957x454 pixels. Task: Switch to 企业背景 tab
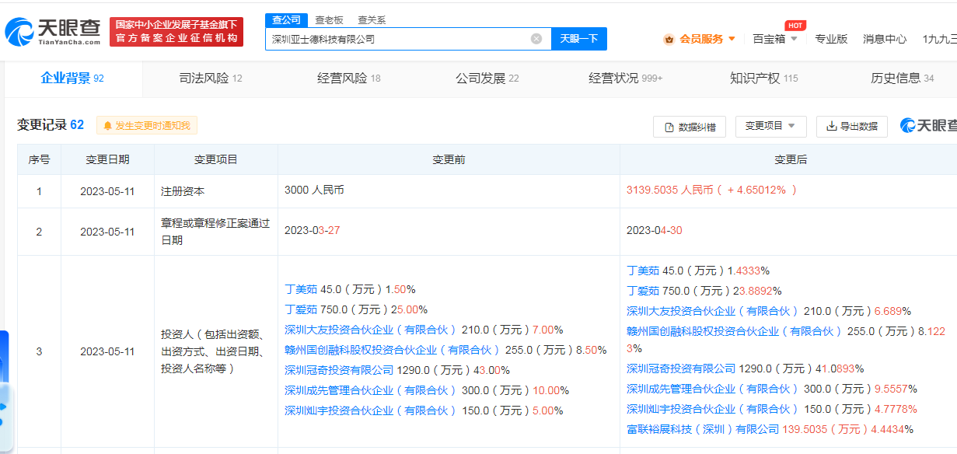pos(72,78)
